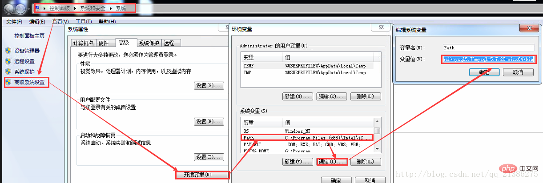Click 新建(W)... for system variables
Screen dimensions: 543x183
tap(298, 162)
